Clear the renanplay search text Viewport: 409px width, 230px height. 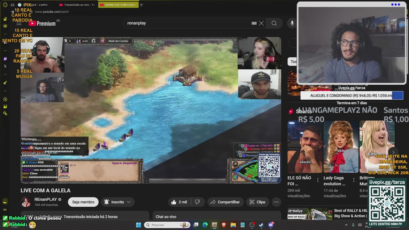(x=261, y=23)
